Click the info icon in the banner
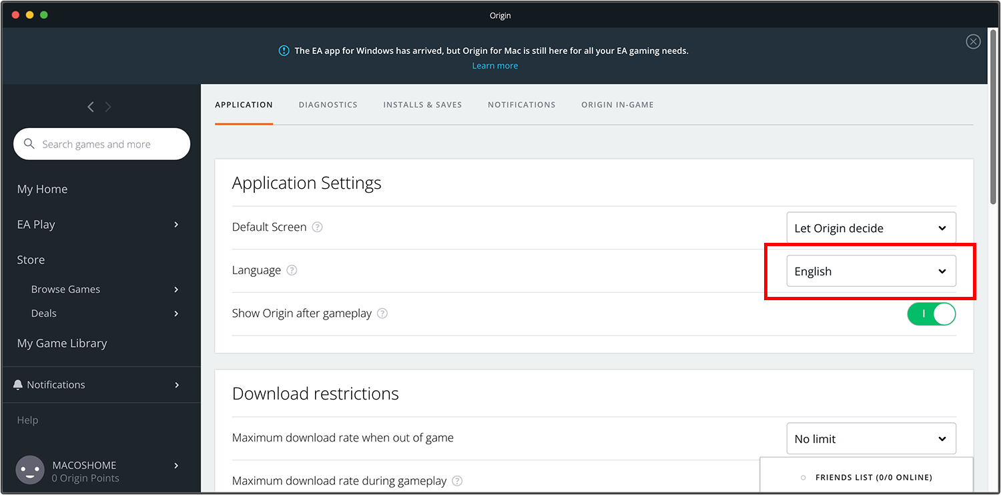 pyautogui.click(x=284, y=51)
